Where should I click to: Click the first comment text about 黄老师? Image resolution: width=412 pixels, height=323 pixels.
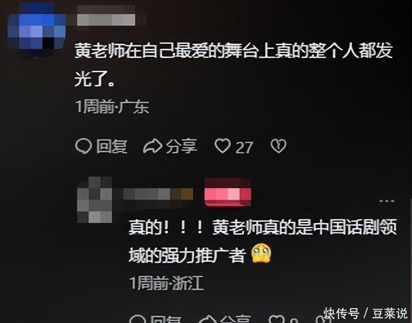click(x=234, y=65)
